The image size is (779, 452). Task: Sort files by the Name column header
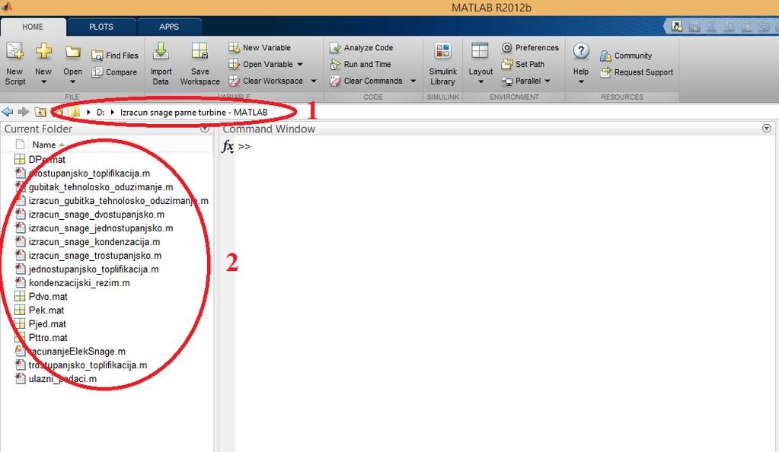pos(44,145)
